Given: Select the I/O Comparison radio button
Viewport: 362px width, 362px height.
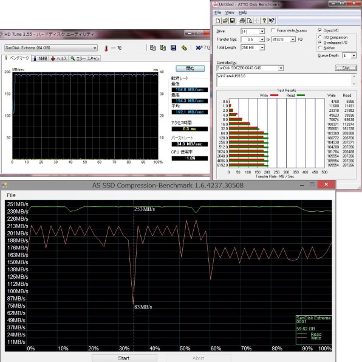Looking at the screenshot, I should tap(320, 37).
